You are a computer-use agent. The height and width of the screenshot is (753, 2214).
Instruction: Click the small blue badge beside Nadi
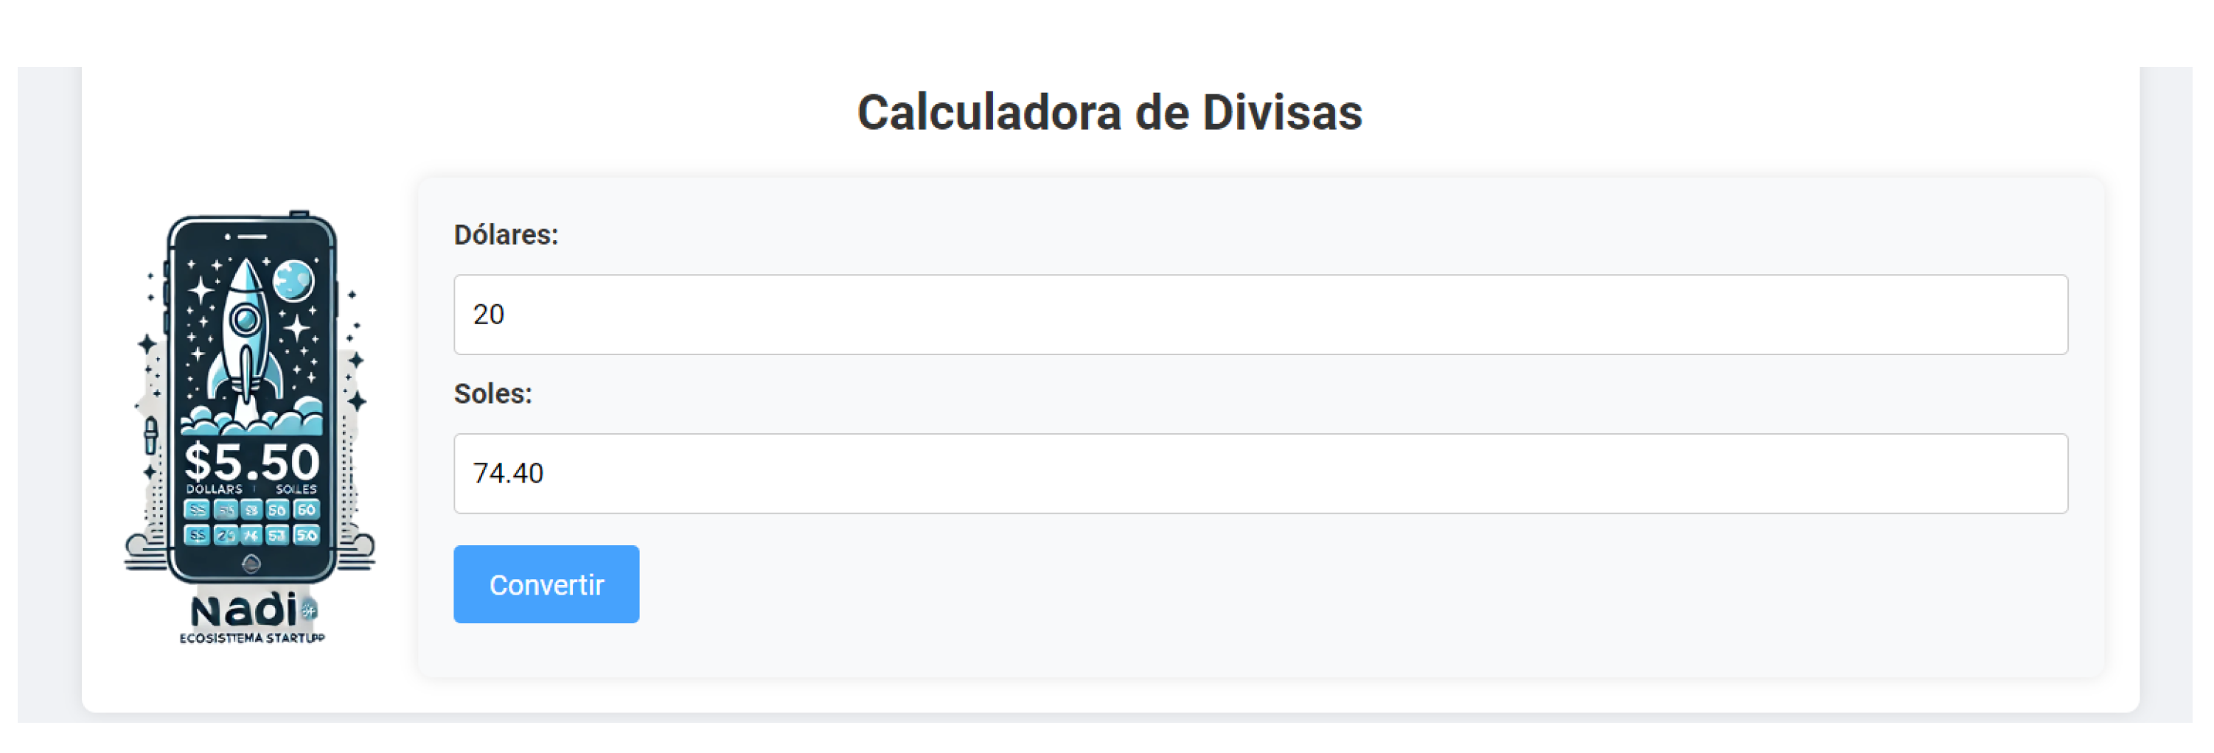[309, 611]
